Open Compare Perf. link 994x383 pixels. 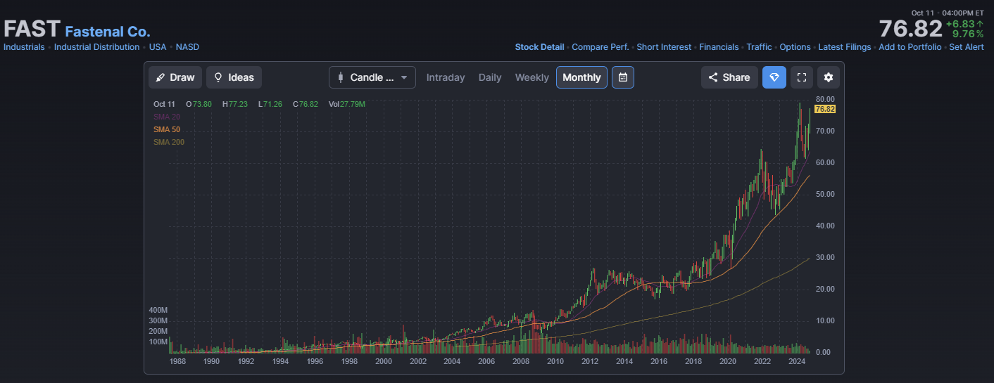600,47
